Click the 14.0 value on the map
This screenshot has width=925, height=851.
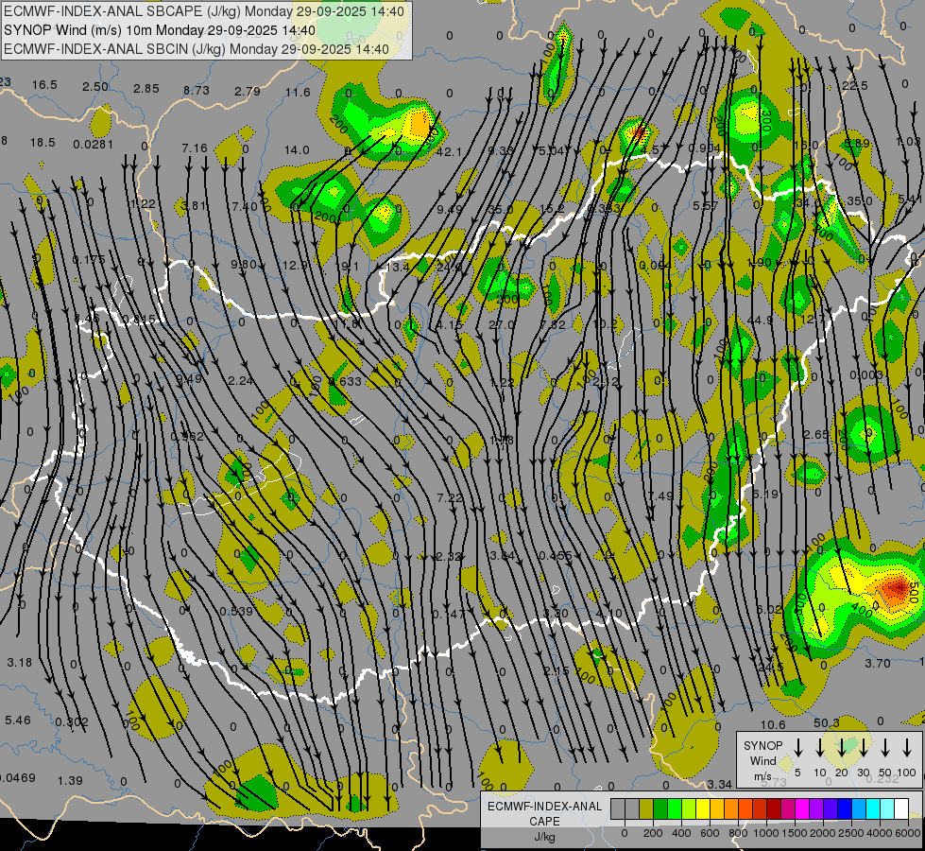point(297,150)
